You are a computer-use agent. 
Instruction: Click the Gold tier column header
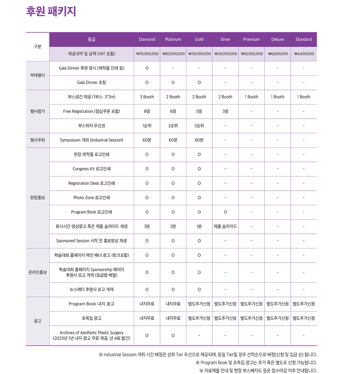point(199,39)
